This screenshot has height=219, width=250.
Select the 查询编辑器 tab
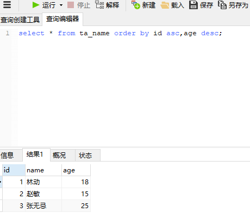click(62, 19)
